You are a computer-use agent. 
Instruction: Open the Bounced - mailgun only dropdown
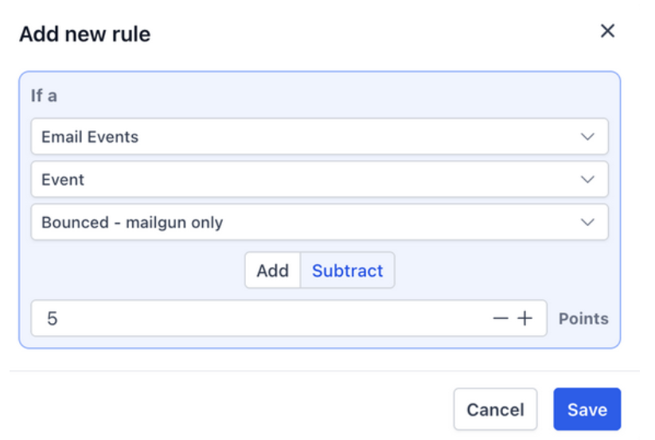pyautogui.click(x=318, y=223)
